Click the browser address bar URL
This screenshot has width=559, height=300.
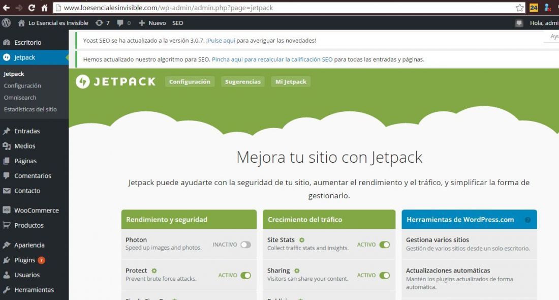(168, 8)
